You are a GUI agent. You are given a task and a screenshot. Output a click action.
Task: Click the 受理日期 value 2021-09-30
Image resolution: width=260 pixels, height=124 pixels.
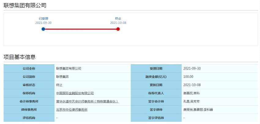pyautogui.click(x=192, y=69)
